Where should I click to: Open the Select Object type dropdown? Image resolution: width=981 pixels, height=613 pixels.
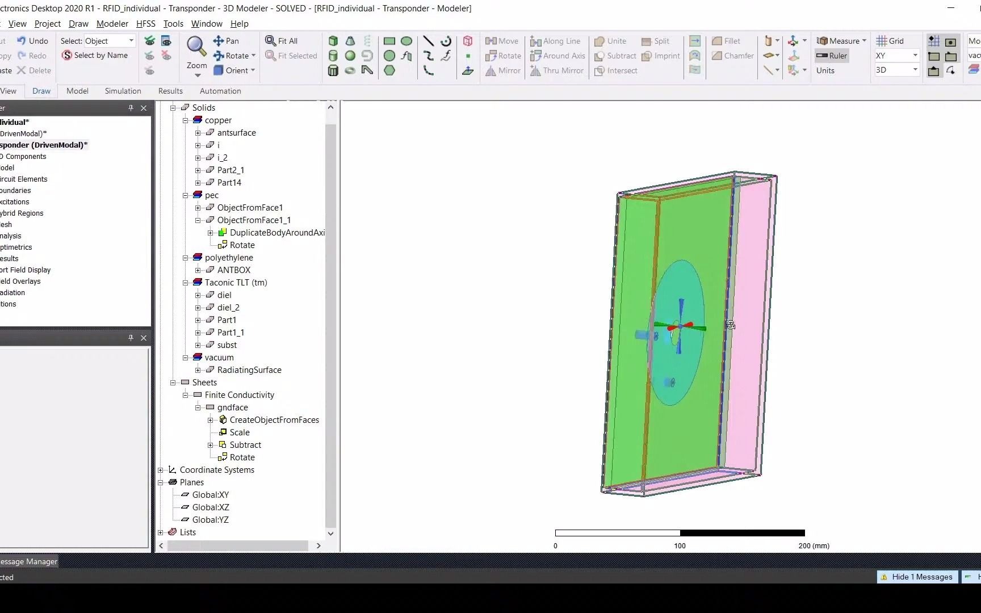tap(129, 40)
